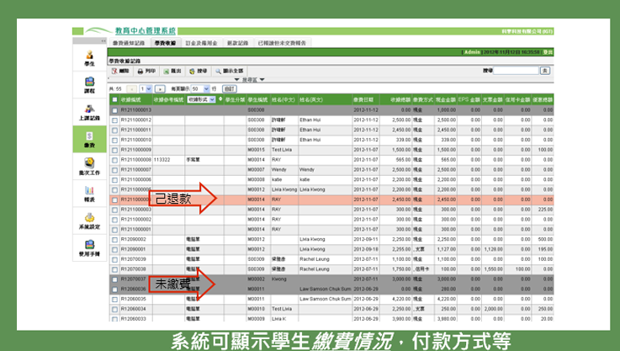Switch to the 繳費通知記錄 tab
This screenshot has width=620, height=351.
click(x=129, y=43)
